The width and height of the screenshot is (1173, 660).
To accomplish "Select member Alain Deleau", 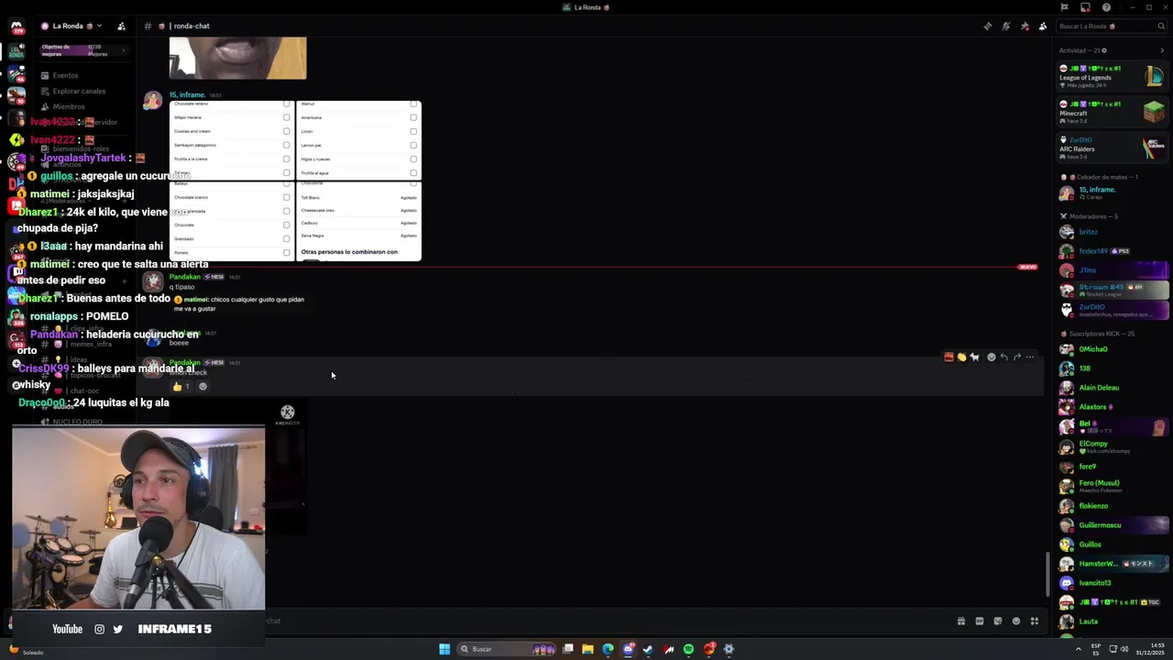I will 1113,388.
